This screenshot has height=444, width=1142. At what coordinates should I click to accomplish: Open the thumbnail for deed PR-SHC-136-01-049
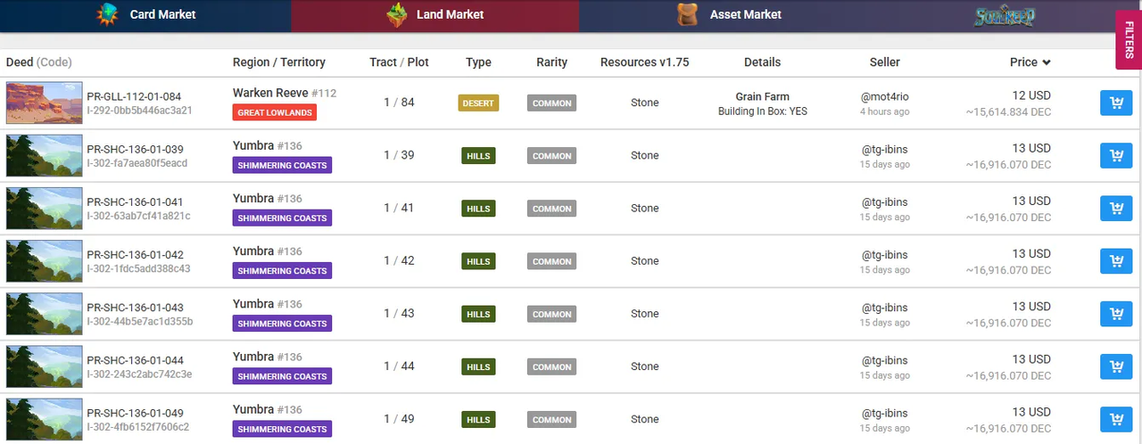44,418
